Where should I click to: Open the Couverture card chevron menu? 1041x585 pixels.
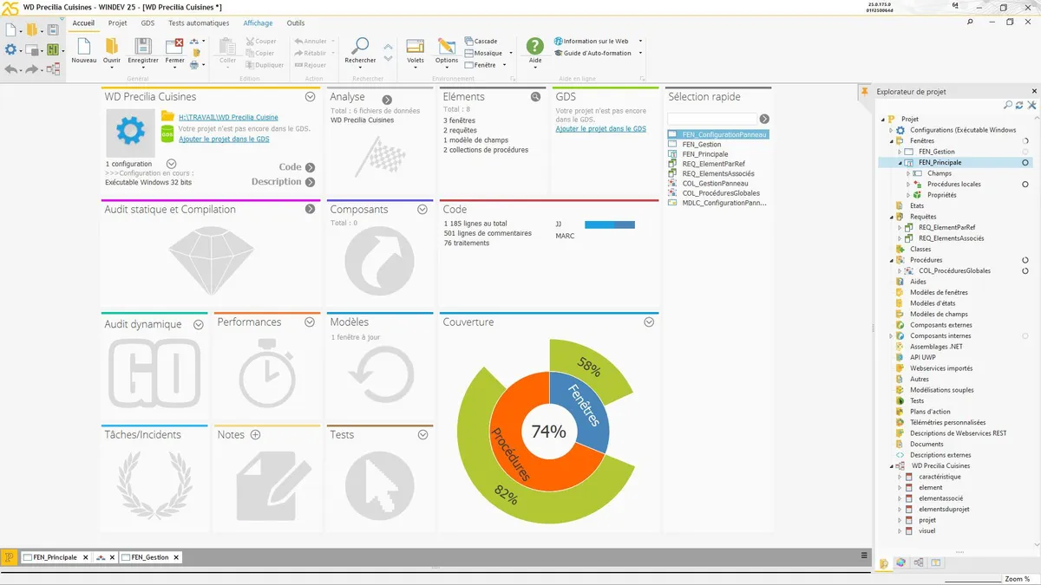click(649, 322)
